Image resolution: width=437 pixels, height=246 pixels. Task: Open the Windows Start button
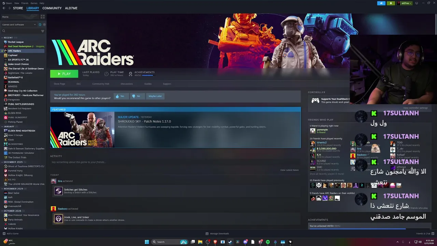(147, 242)
